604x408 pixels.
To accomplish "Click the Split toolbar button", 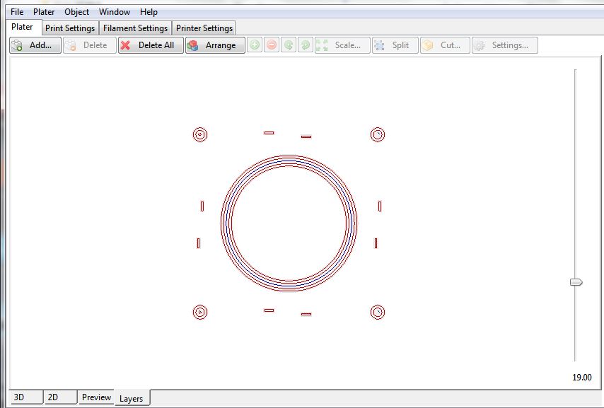I will (x=395, y=45).
